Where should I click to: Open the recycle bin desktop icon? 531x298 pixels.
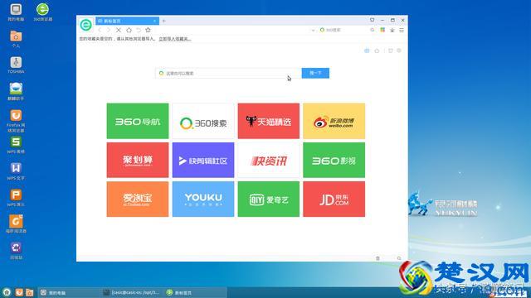point(16,250)
